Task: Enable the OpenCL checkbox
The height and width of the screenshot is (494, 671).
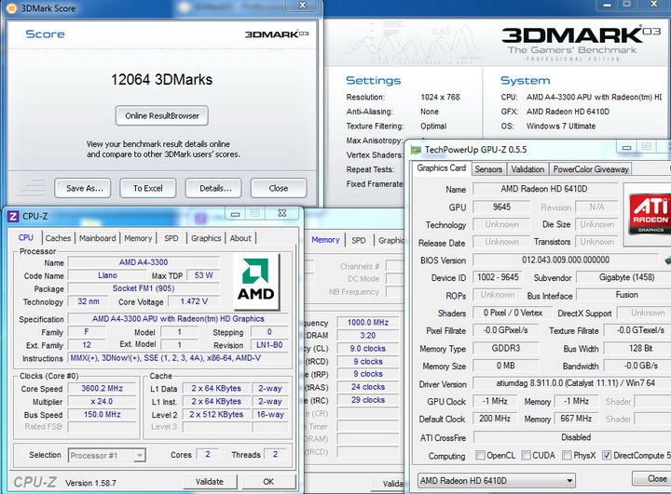Action: pyautogui.click(x=481, y=455)
